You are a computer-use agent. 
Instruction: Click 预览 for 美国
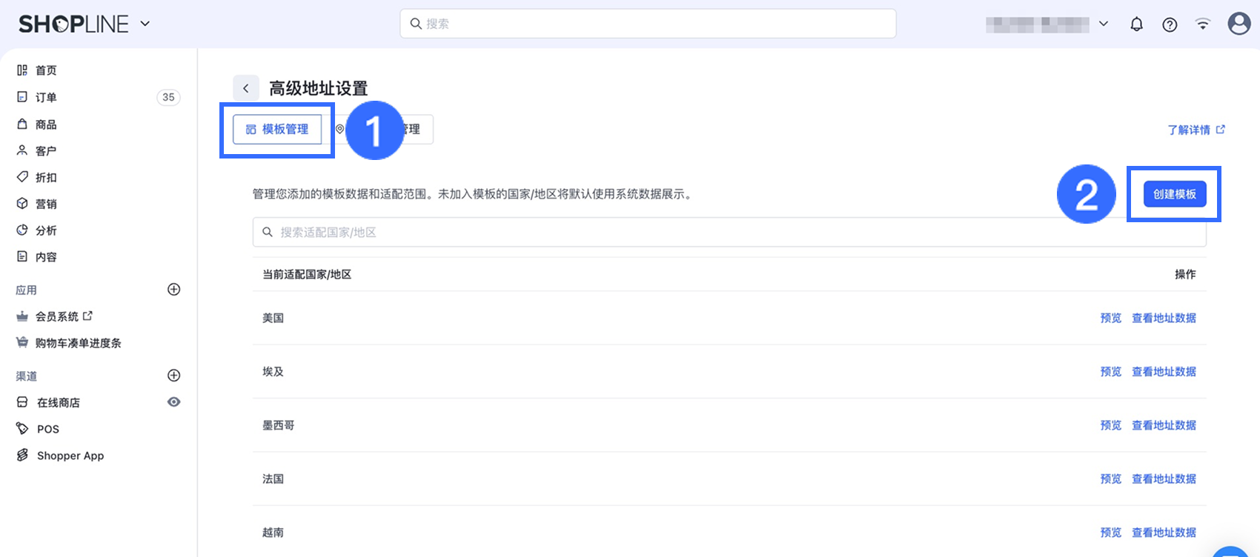(x=1111, y=318)
